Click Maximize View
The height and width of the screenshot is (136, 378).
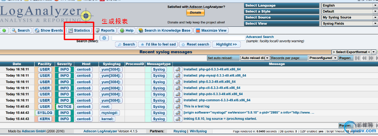(211, 30)
